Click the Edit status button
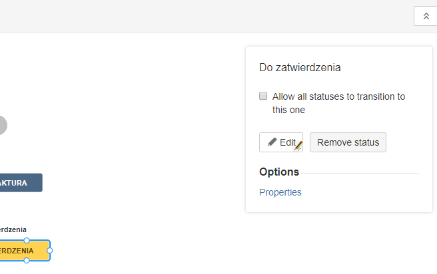Viewport: 437px width, 274px height. (x=281, y=142)
